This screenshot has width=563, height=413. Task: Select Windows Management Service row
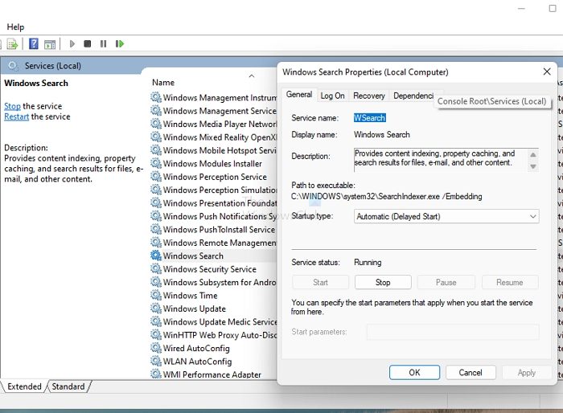pos(214,111)
